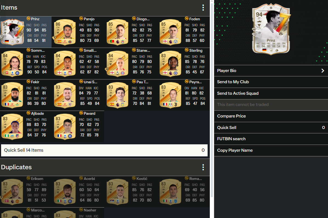Click the untradeable icon beside Pavard
The width and height of the screenshot is (328, 218).
[81, 113]
